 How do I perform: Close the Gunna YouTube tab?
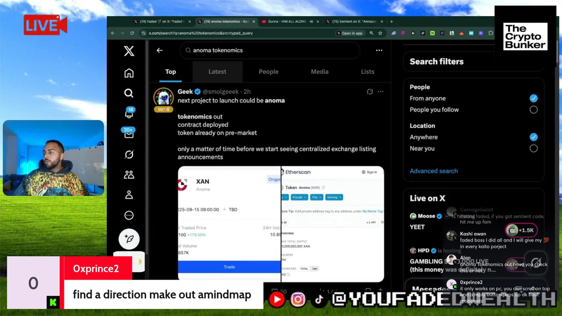coord(318,21)
